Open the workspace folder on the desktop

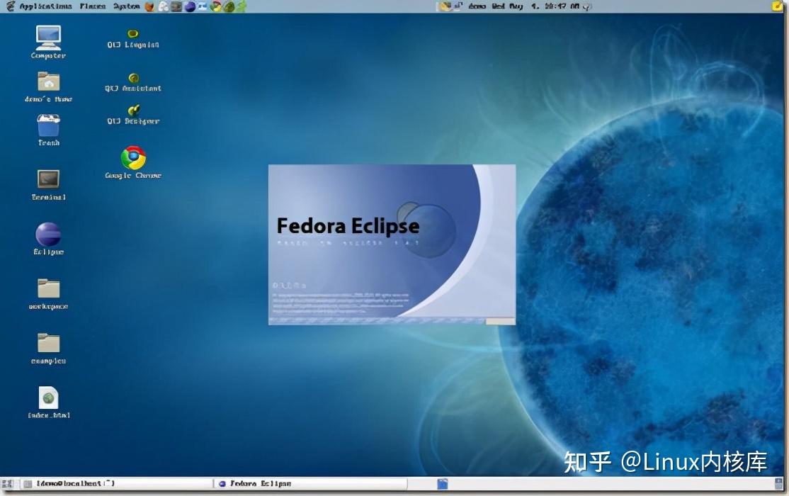pyautogui.click(x=47, y=291)
